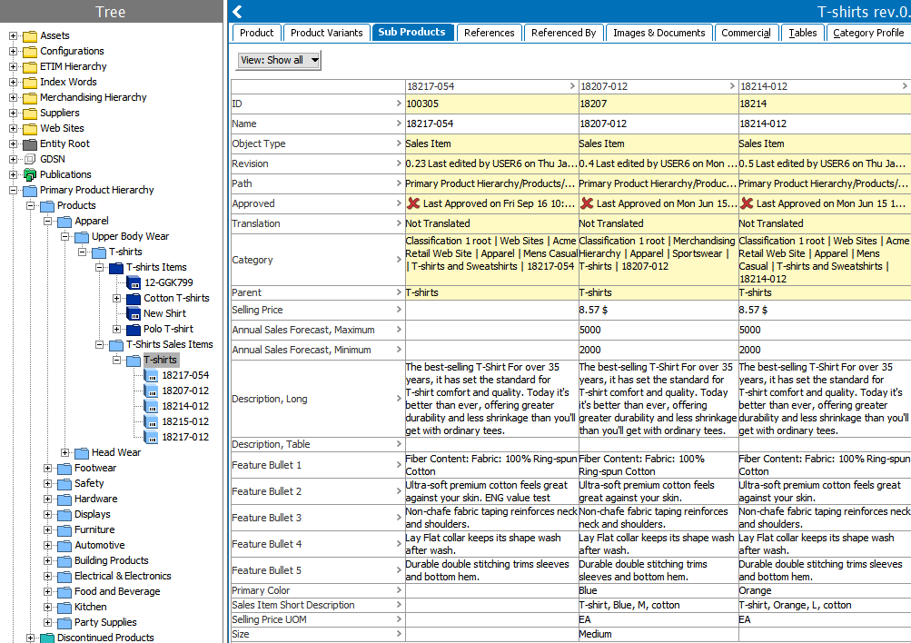Click the Feature Bullet 3 row label
Viewport: 911px width, 643px height.
click(267, 518)
